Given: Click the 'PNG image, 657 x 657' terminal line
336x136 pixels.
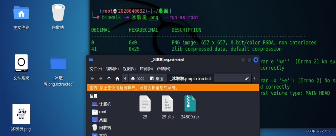Looking at the screenshot, I should 244,43.
